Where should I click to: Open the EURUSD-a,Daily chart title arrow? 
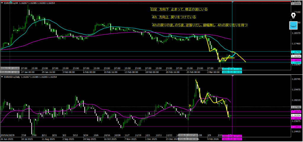(x=2, y=77)
